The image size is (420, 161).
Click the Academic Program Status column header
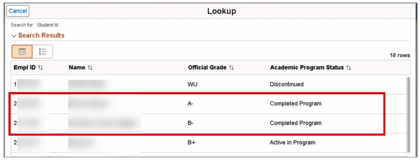point(307,68)
